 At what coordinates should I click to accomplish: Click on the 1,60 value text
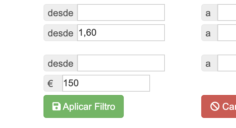point(87,33)
